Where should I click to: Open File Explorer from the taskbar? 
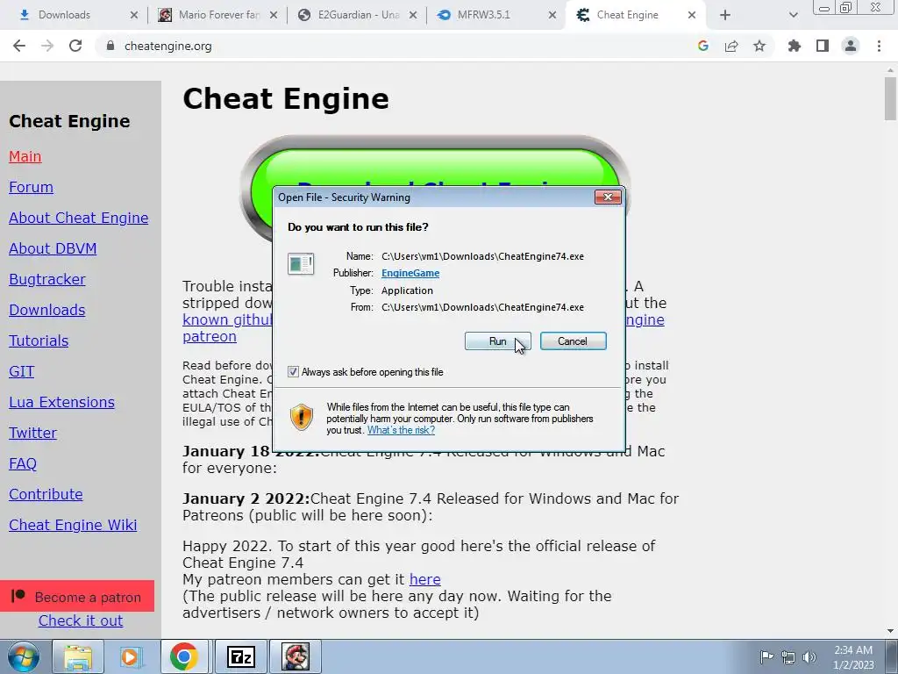point(78,656)
